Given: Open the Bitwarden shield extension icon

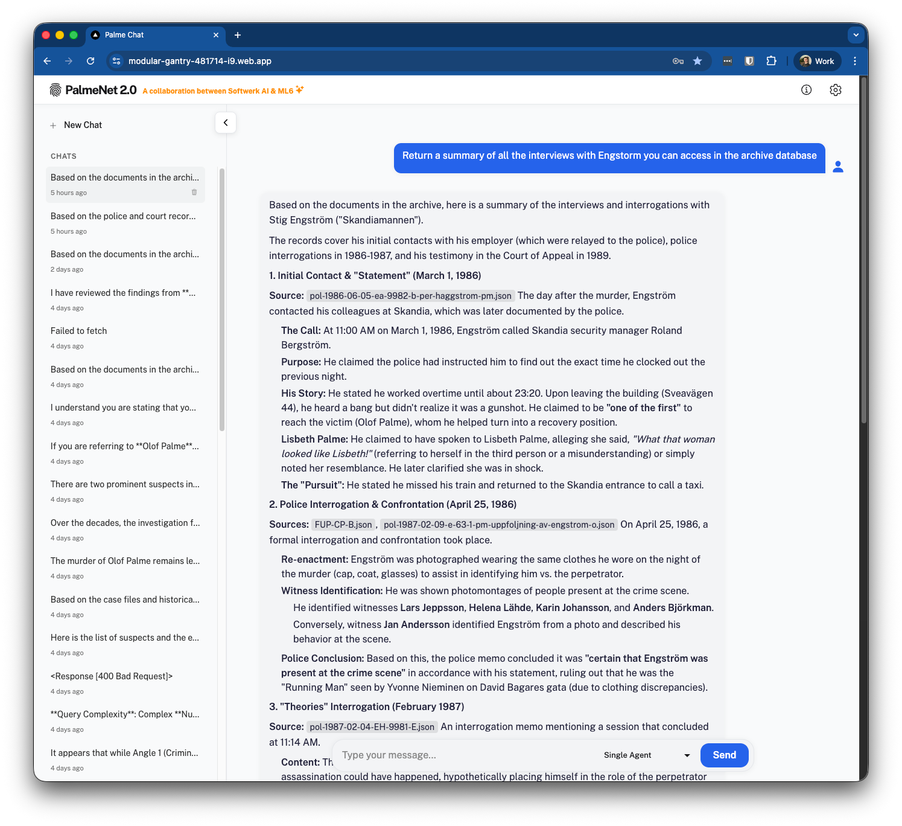Looking at the screenshot, I should [749, 61].
